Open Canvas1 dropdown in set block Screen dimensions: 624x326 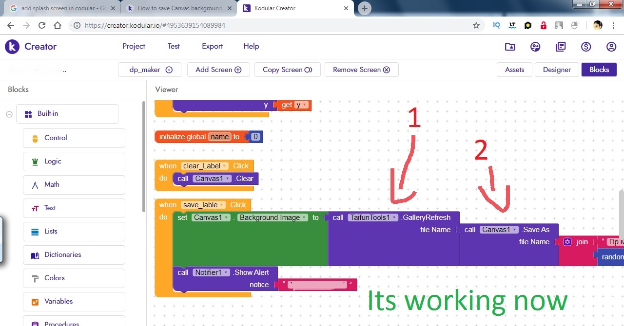pyautogui.click(x=211, y=217)
